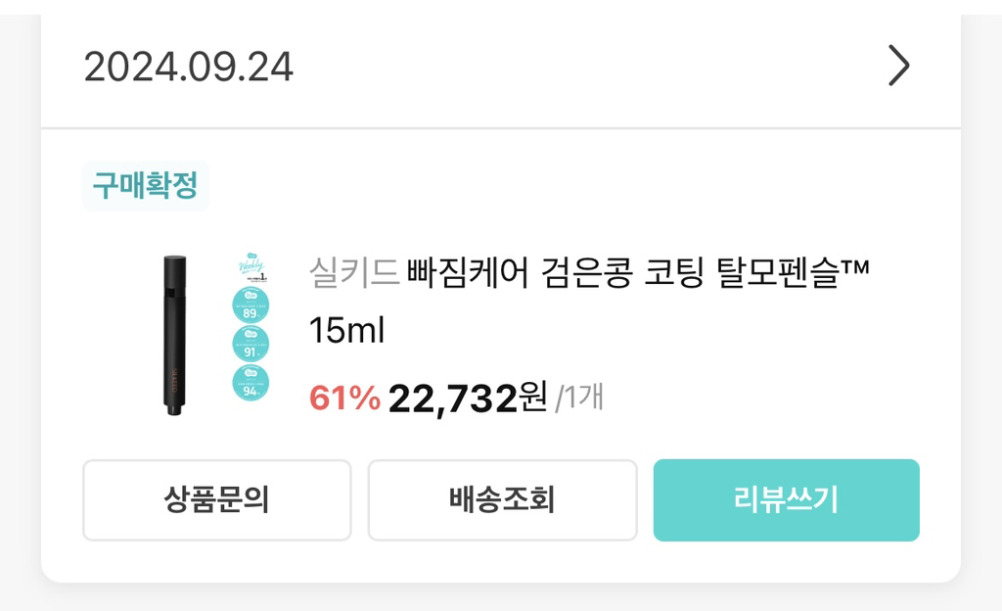This screenshot has height=611, width=1002.
Task: Write a review with 리뷰쓰기
Action: pyautogui.click(x=786, y=499)
